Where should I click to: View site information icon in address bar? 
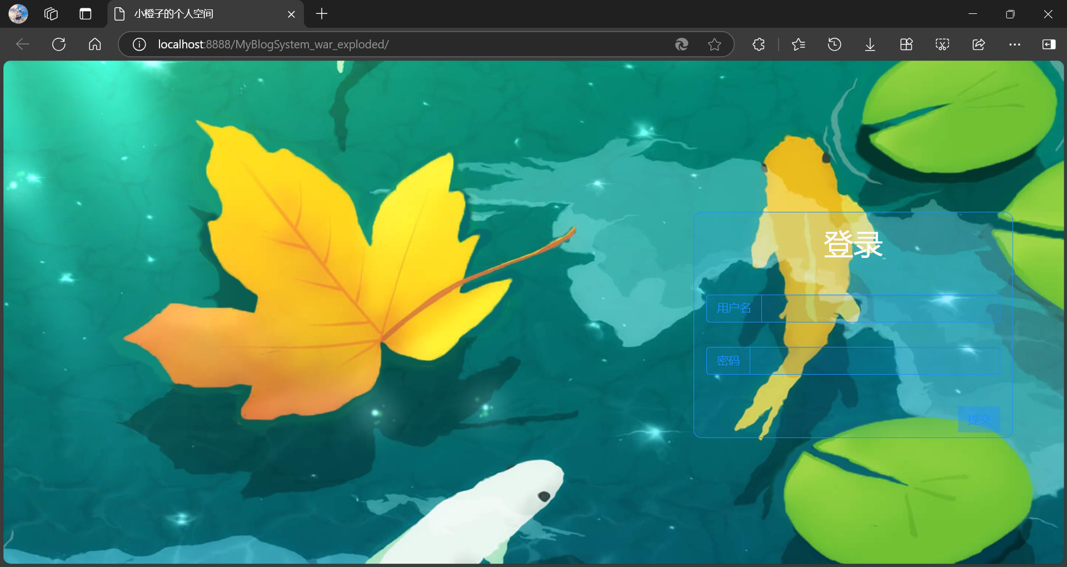[139, 44]
